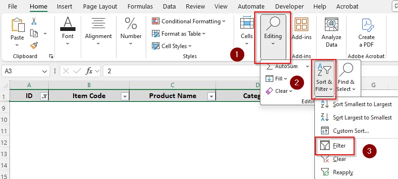
Task: Open the ID column filter dropdown
Action: (x=44, y=96)
